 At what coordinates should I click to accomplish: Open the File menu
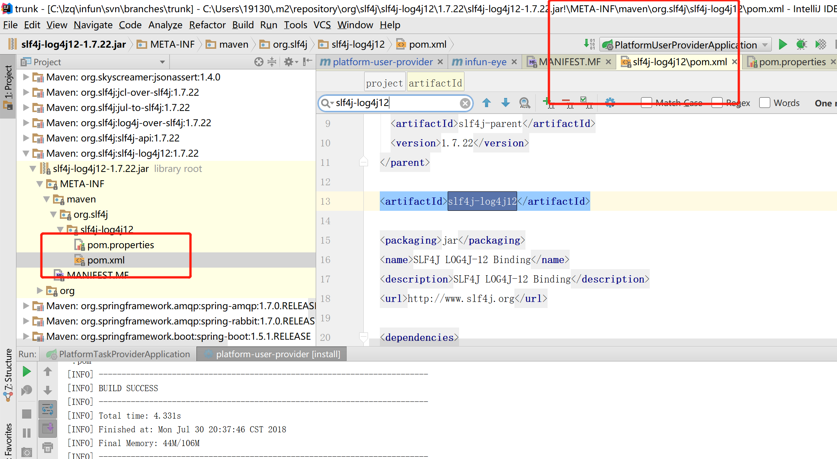[10, 25]
